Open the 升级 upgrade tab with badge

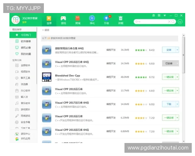click(x=107, y=20)
